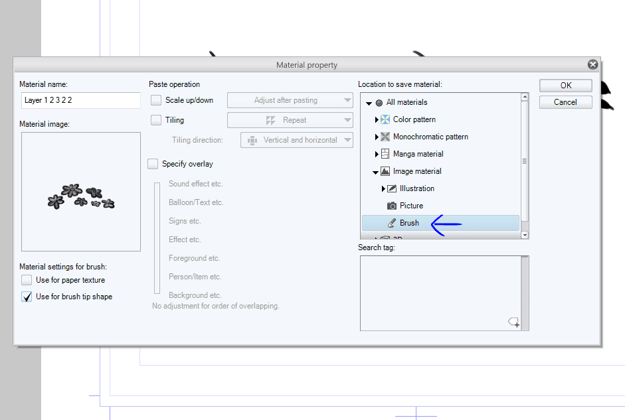Click the 'Person/Item etc.' overlay label

point(195,277)
